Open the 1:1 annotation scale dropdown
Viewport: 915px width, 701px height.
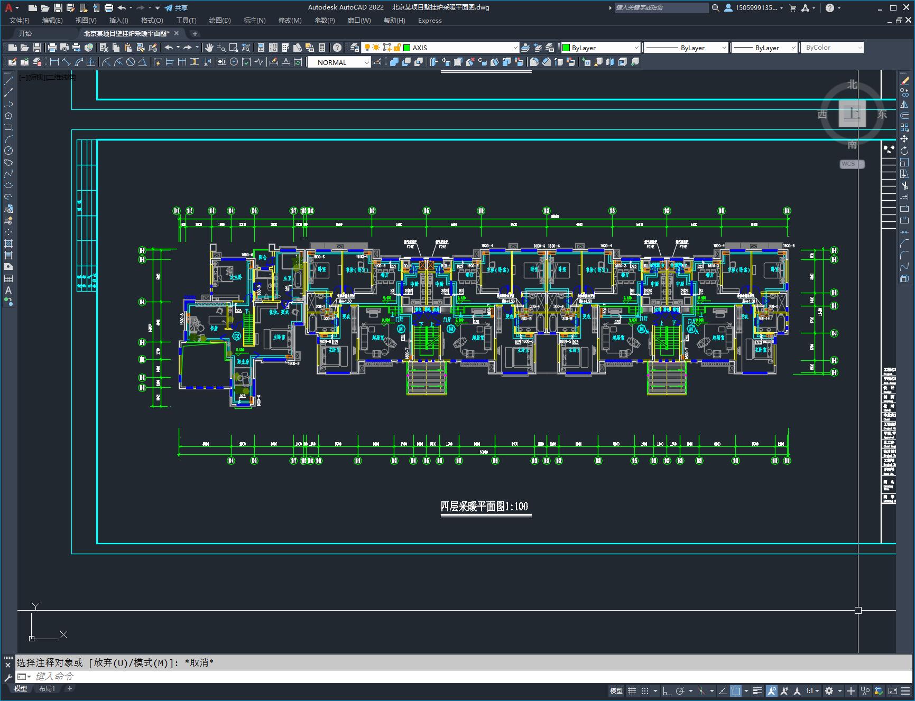point(812,690)
